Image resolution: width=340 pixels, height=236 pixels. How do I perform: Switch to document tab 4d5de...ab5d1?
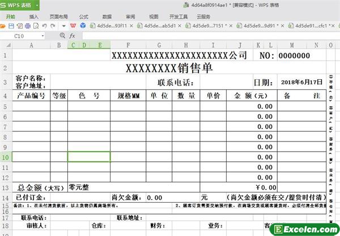click(x=157, y=26)
